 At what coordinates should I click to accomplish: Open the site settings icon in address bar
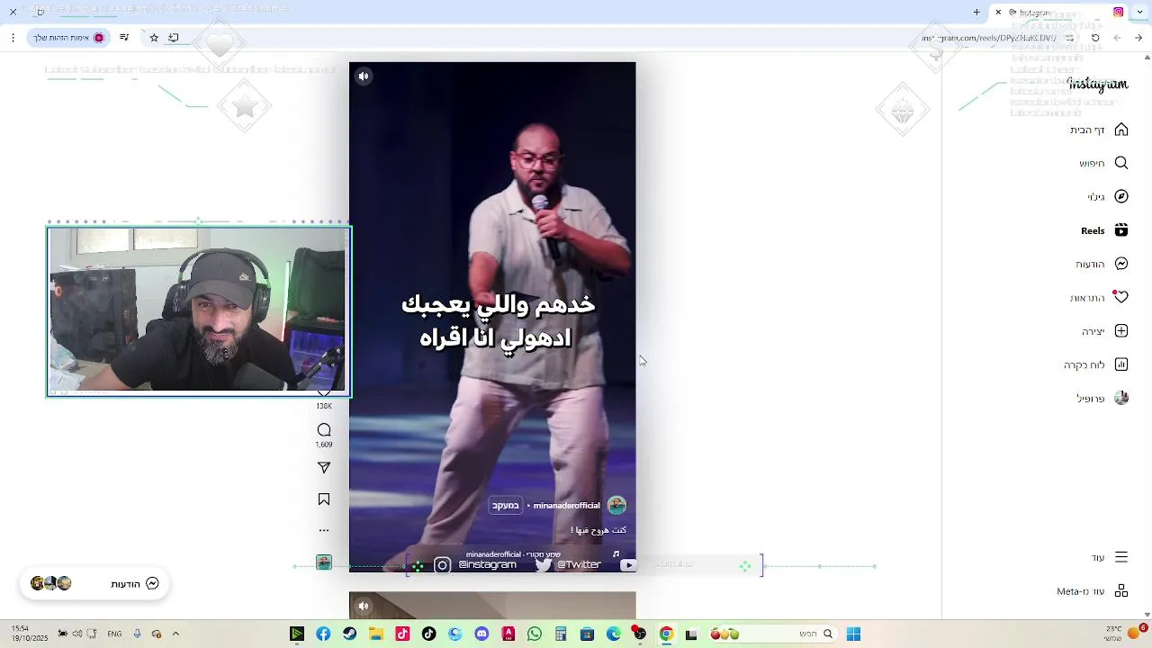point(1069,38)
